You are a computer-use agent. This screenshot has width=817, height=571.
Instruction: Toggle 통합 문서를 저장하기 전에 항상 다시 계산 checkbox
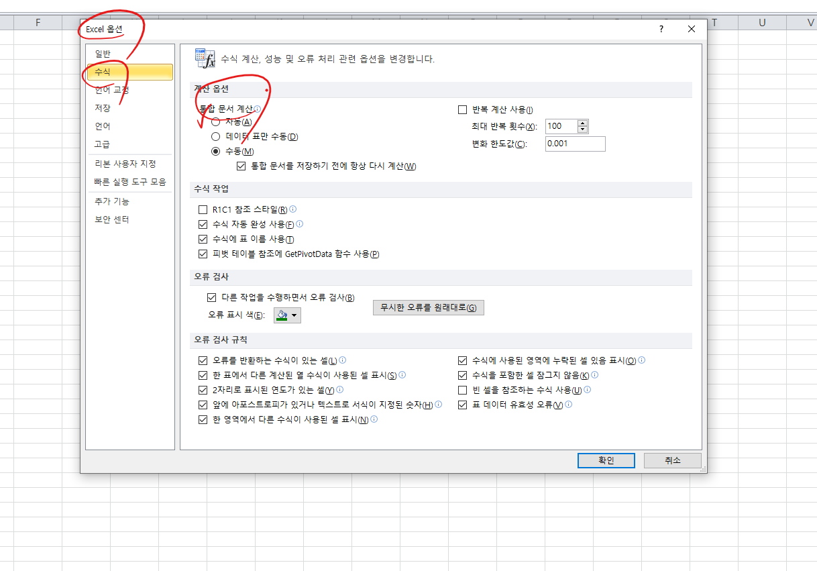click(x=241, y=166)
